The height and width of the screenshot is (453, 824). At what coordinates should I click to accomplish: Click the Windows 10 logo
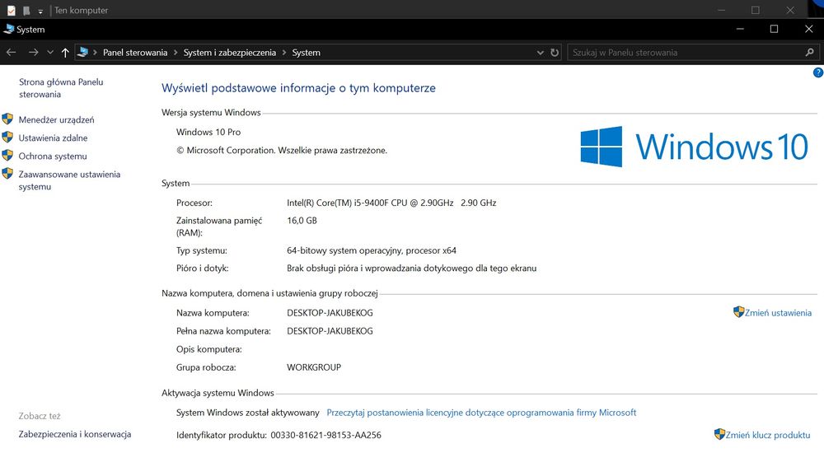694,147
